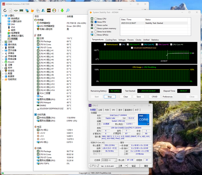Open the 内存 tab in CPU-Z
This screenshot has width=202, height=175.
[x=107, y=110]
